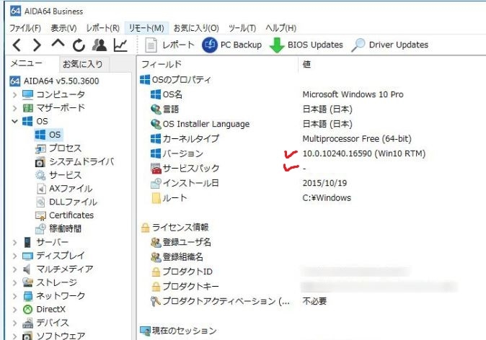Open the リモート(M) menu
This screenshot has height=340, width=486.
(146, 28)
